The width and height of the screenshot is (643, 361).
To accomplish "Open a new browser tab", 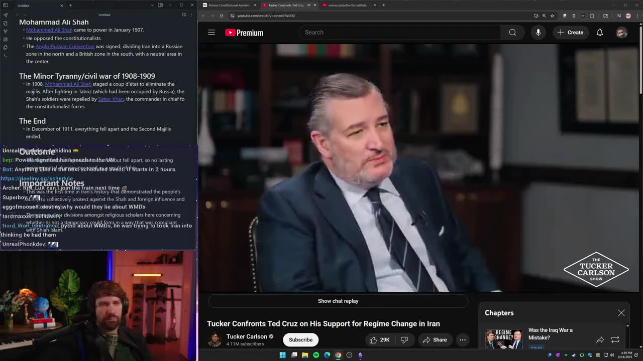I will pyautogui.click(x=383, y=5).
